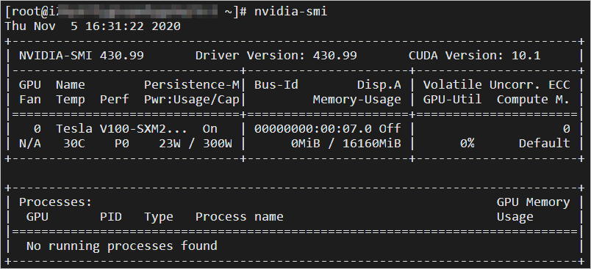Viewport: 591px width, 269px height.
Task: Click the Process name column header
Action: click(x=240, y=217)
